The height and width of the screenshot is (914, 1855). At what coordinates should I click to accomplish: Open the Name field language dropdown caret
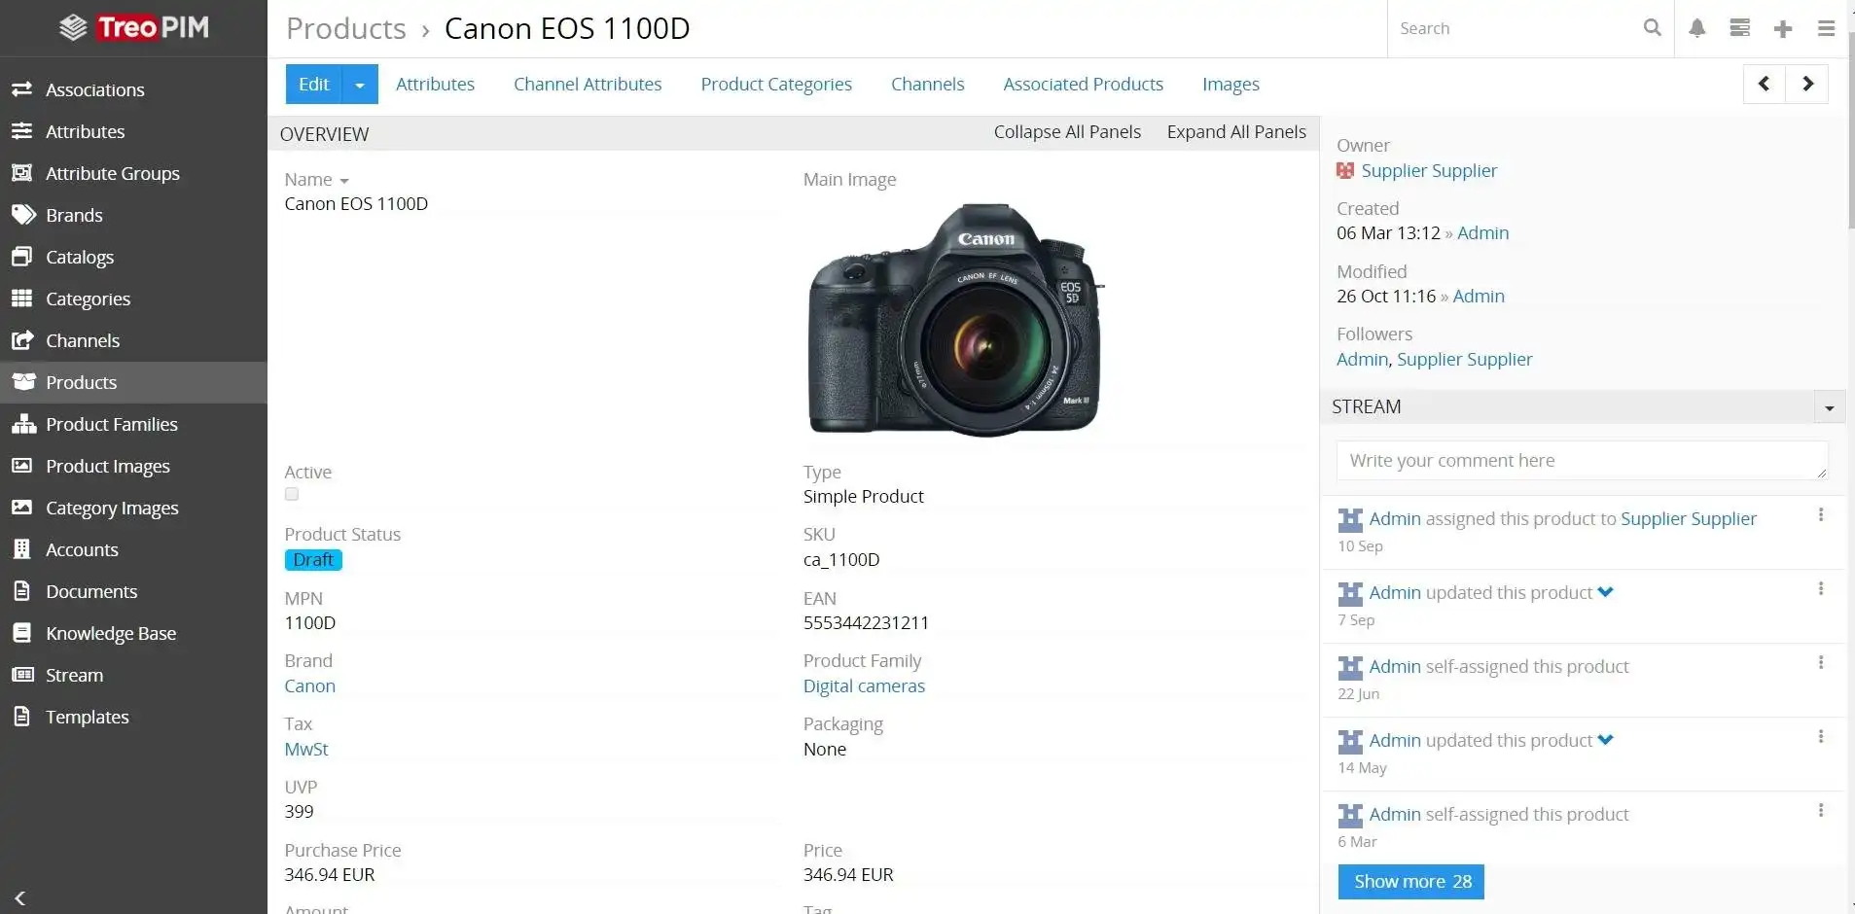pos(344,181)
